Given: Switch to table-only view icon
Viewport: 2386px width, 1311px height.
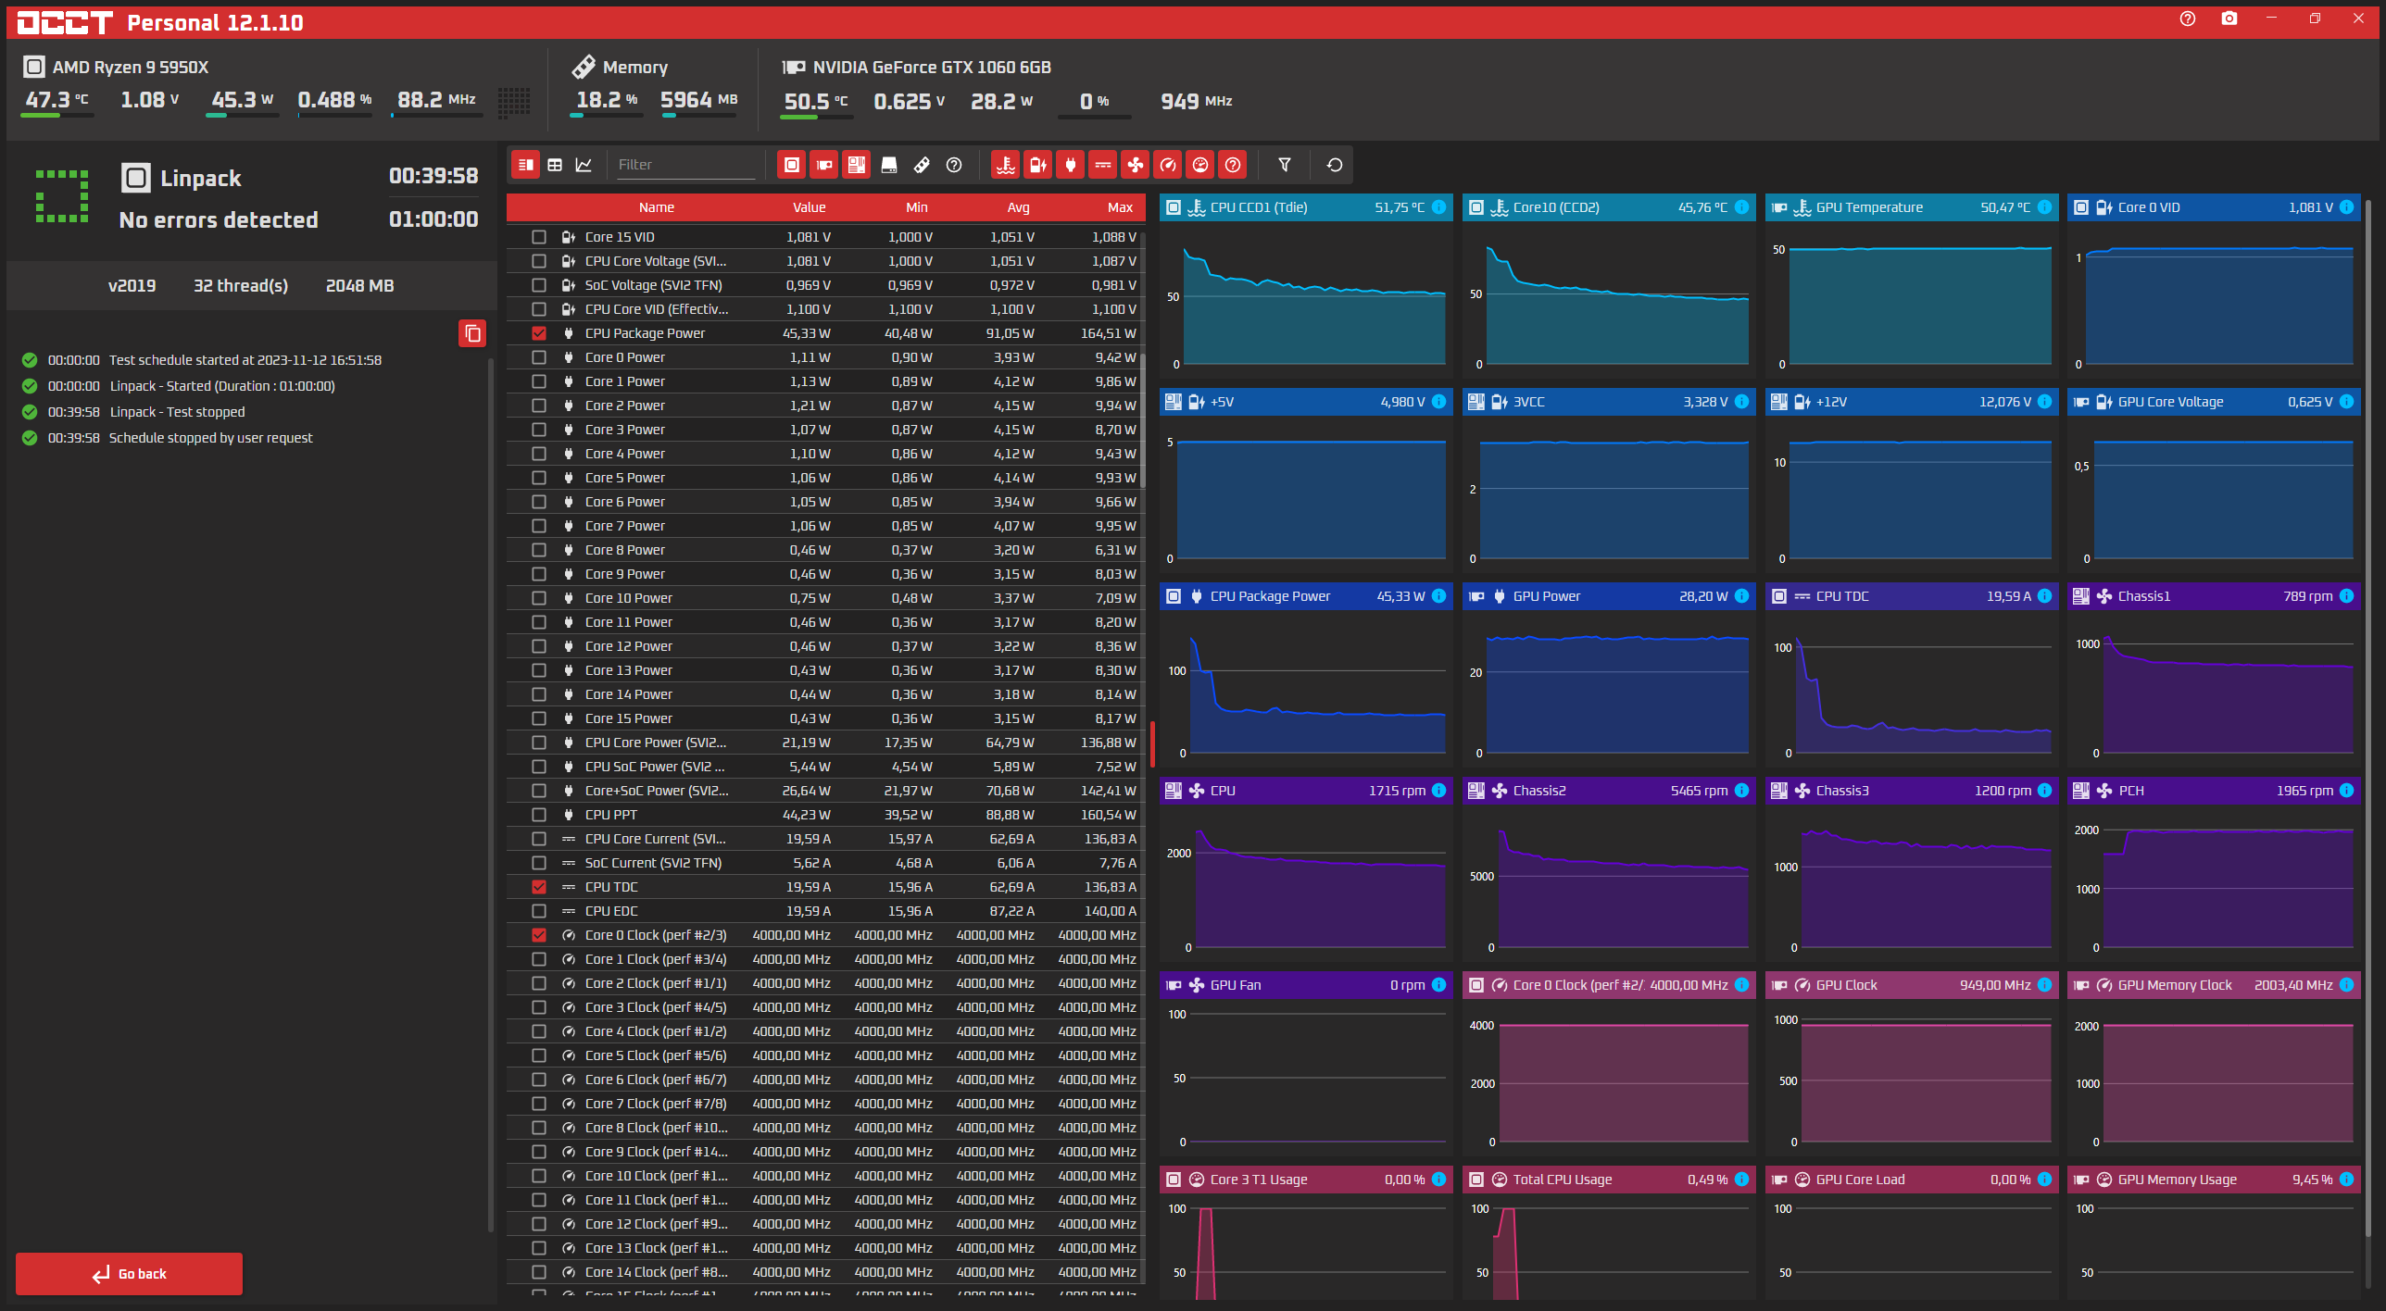Looking at the screenshot, I should [x=555, y=165].
